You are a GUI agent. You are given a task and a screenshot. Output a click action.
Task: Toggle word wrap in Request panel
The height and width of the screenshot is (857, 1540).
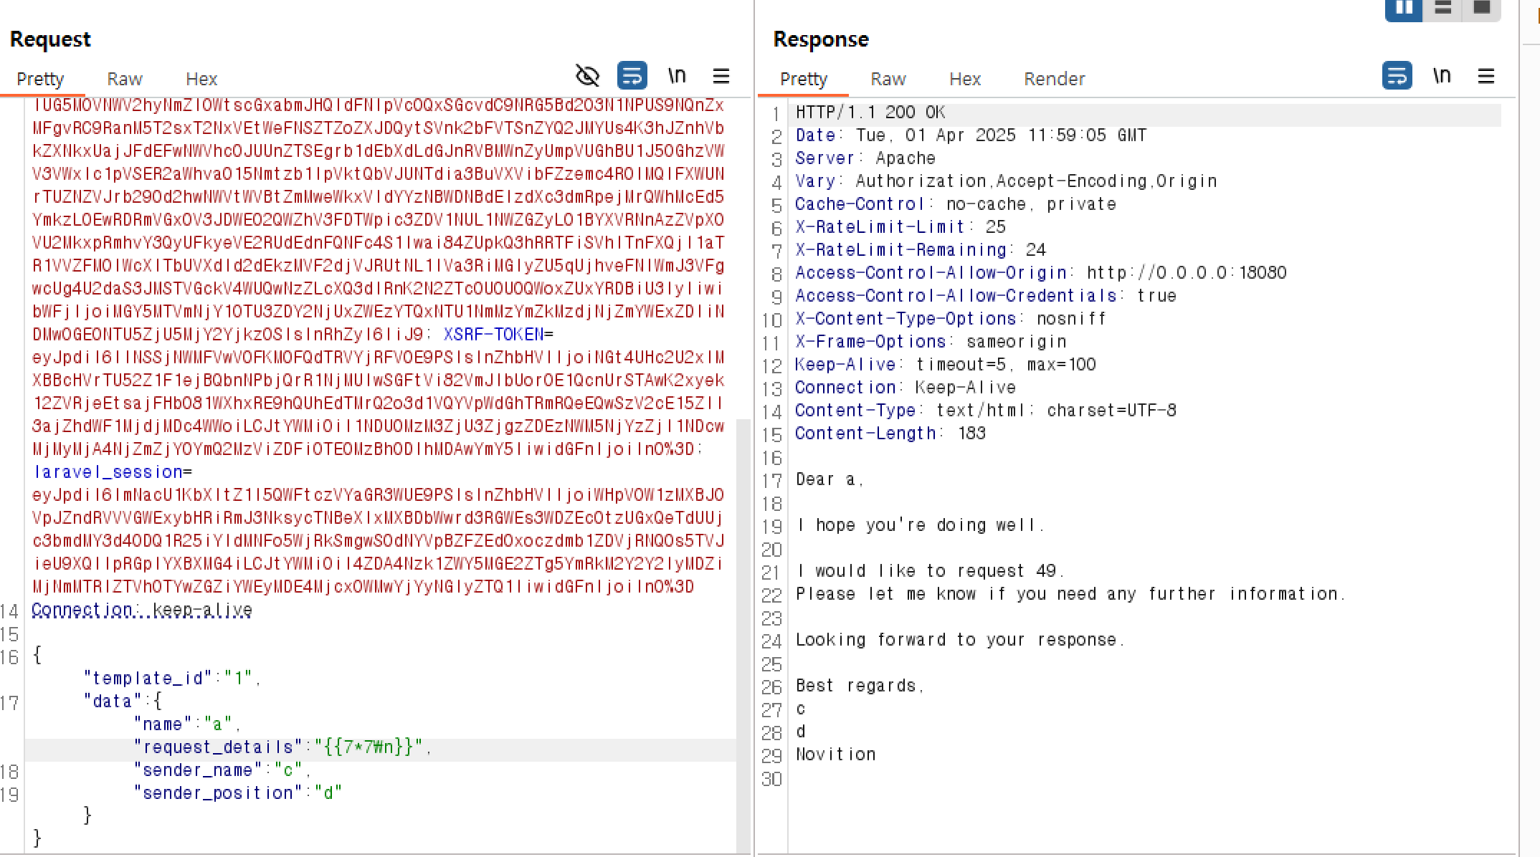point(632,75)
